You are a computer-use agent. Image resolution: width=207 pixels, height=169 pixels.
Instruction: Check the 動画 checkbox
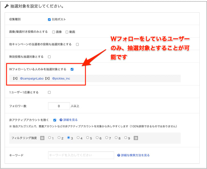pos(67,32)
